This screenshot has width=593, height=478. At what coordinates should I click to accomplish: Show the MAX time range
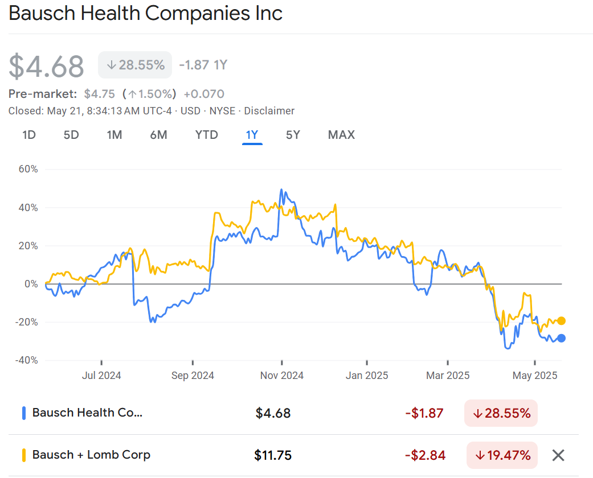[341, 135]
